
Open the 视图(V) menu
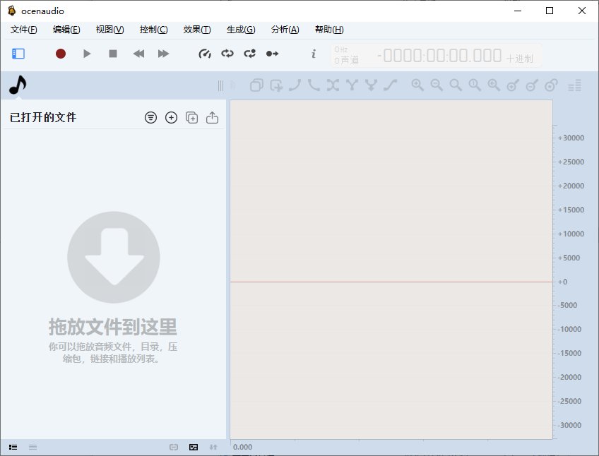(x=109, y=30)
